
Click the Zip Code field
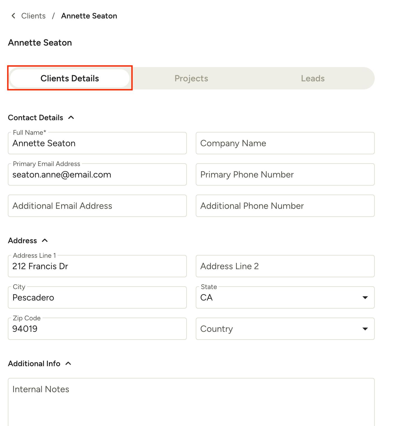point(97,329)
